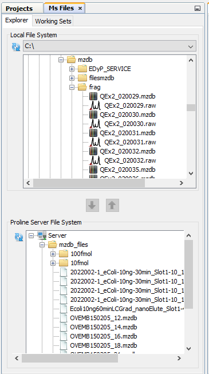Viewport: 209px width, 374px height.
Task: Click the QEx2_020032.raw spectrum icon
Action: point(95,160)
